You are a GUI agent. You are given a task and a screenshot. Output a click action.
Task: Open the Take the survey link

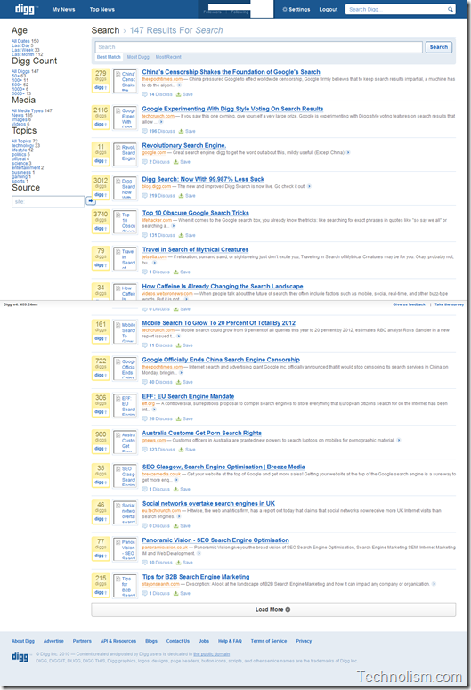(449, 304)
